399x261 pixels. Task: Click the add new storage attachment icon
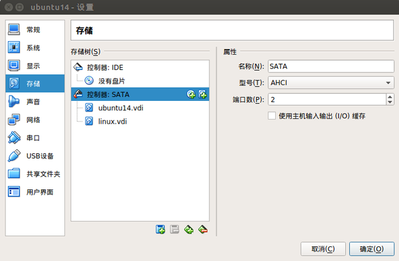point(160,230)
